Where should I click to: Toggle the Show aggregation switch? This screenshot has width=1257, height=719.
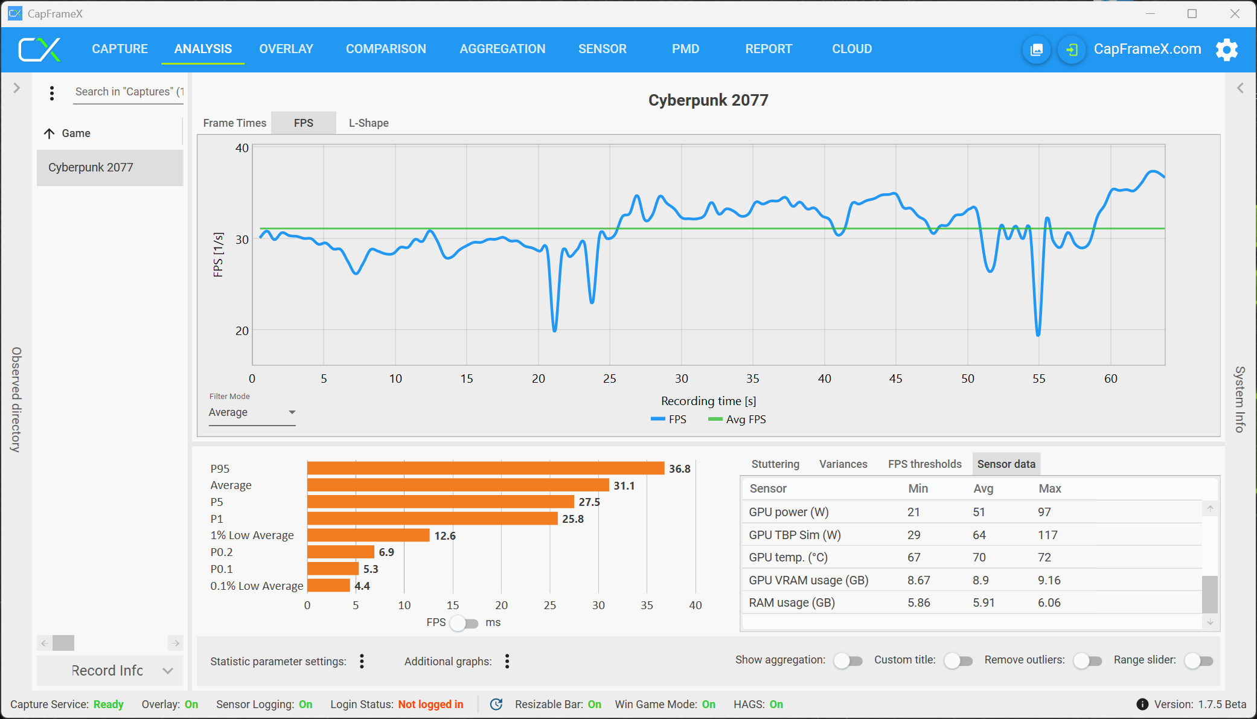[848, 661]
